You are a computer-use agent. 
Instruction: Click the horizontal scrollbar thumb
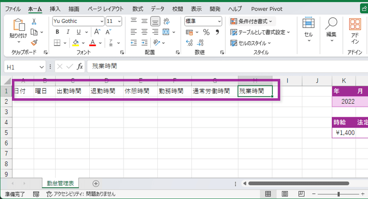(299, 184)
